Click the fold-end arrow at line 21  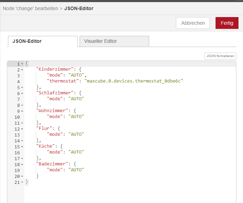pos(22,182)
